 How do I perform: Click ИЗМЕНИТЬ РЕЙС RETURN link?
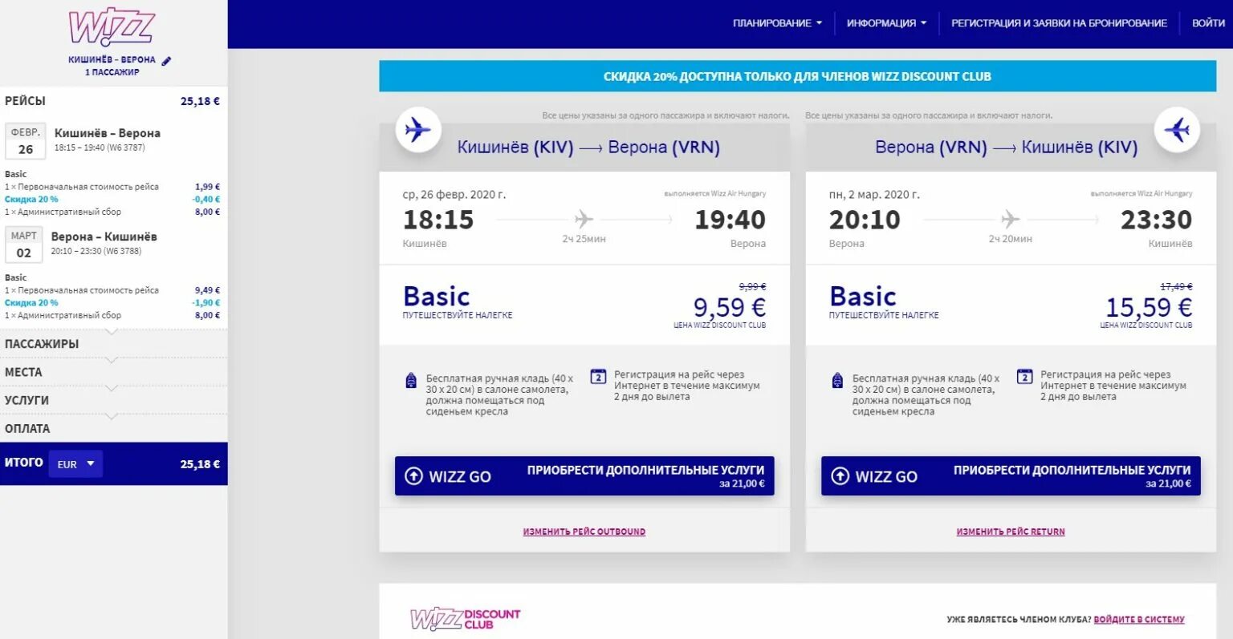tap(1011, 532)
